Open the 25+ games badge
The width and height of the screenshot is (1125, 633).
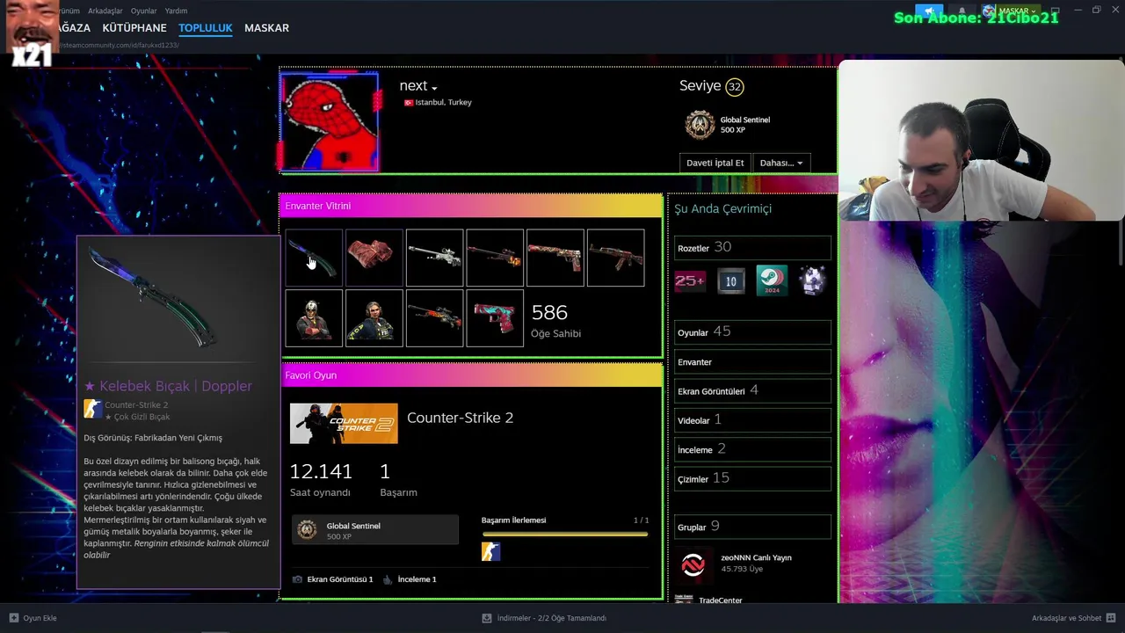tap(690, 280)
